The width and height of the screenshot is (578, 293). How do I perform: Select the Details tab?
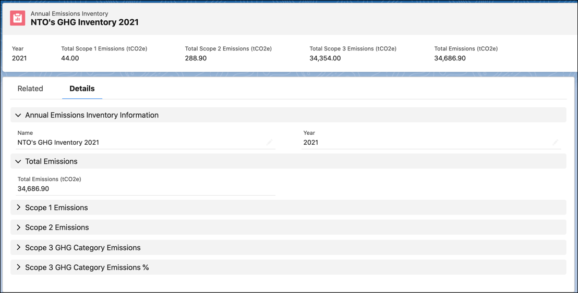click(82, 88)
